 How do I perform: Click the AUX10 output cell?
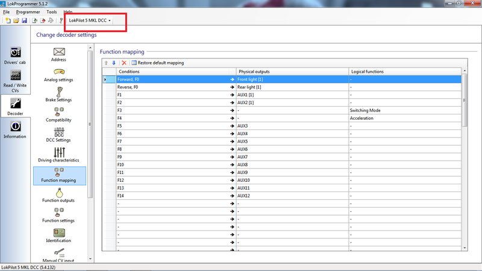292,180
